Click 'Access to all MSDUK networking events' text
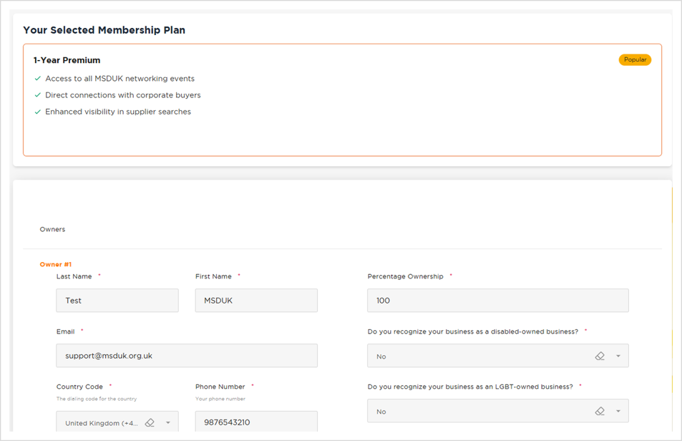This screenshot has width=682, height=441. click(x=120, y=79)
